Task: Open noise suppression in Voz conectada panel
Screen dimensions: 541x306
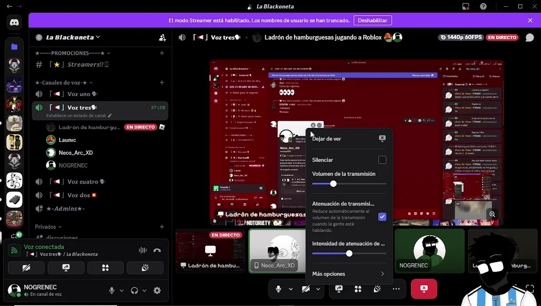Action: coord(143,250)
